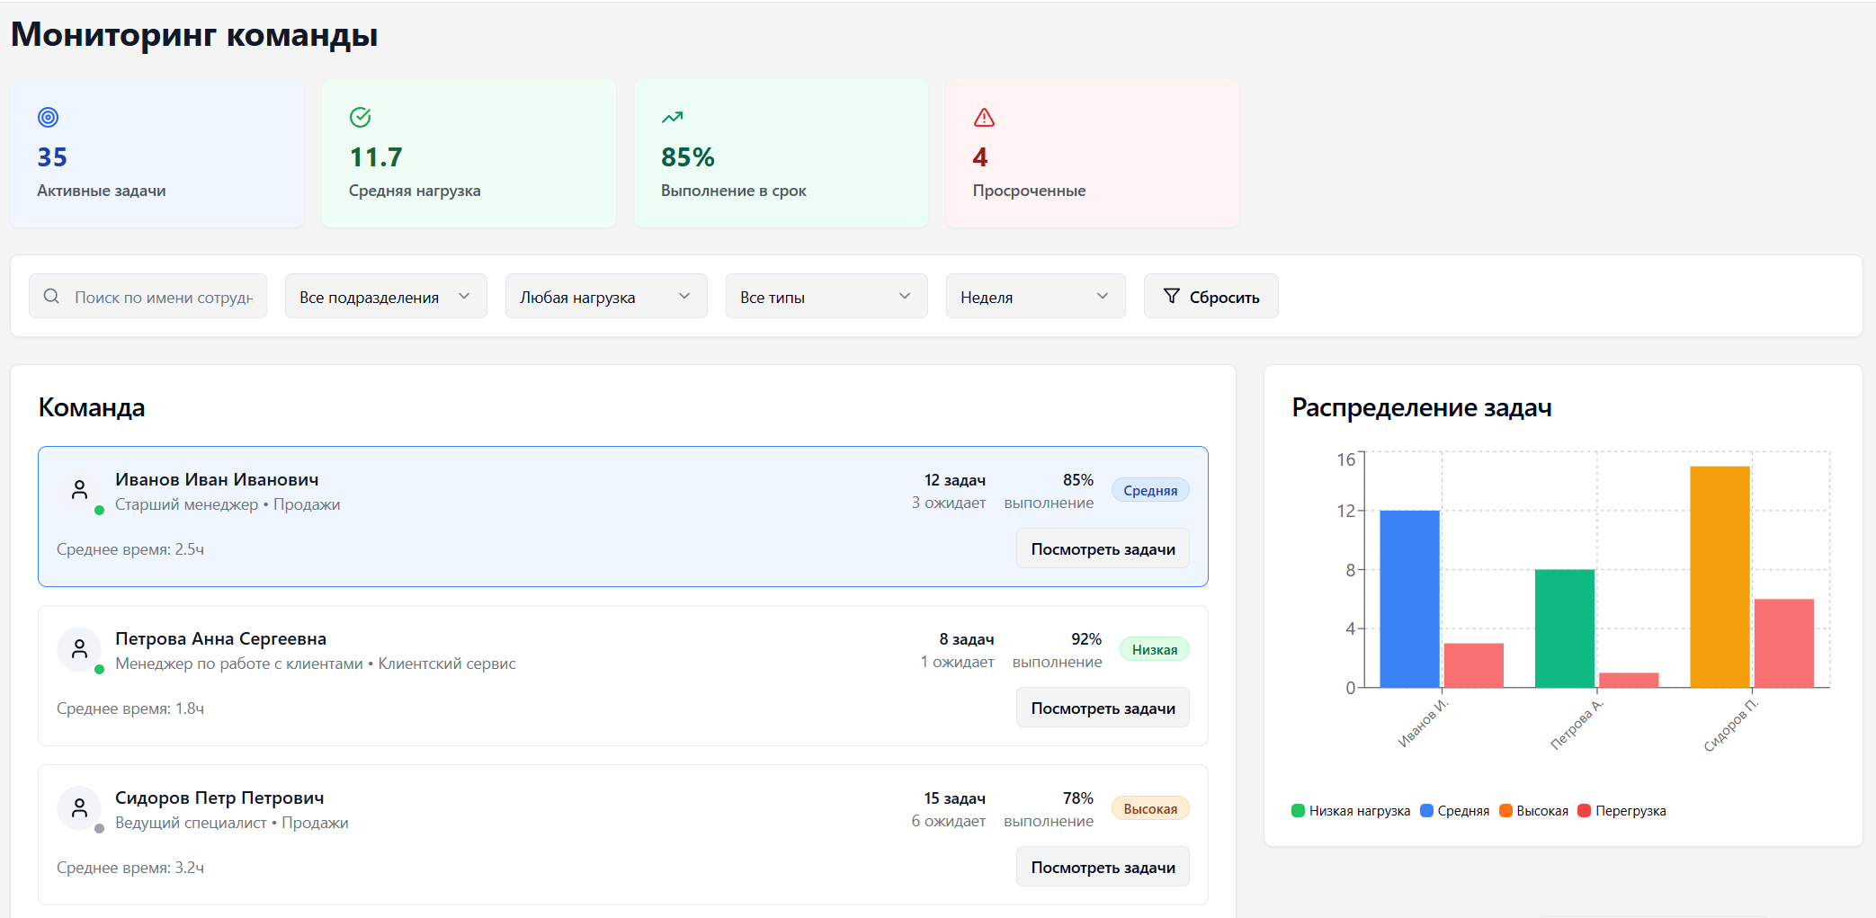The image size is (1876, 918).
Task: Select the Неделя period dropdown
Action: (1035, 297)
